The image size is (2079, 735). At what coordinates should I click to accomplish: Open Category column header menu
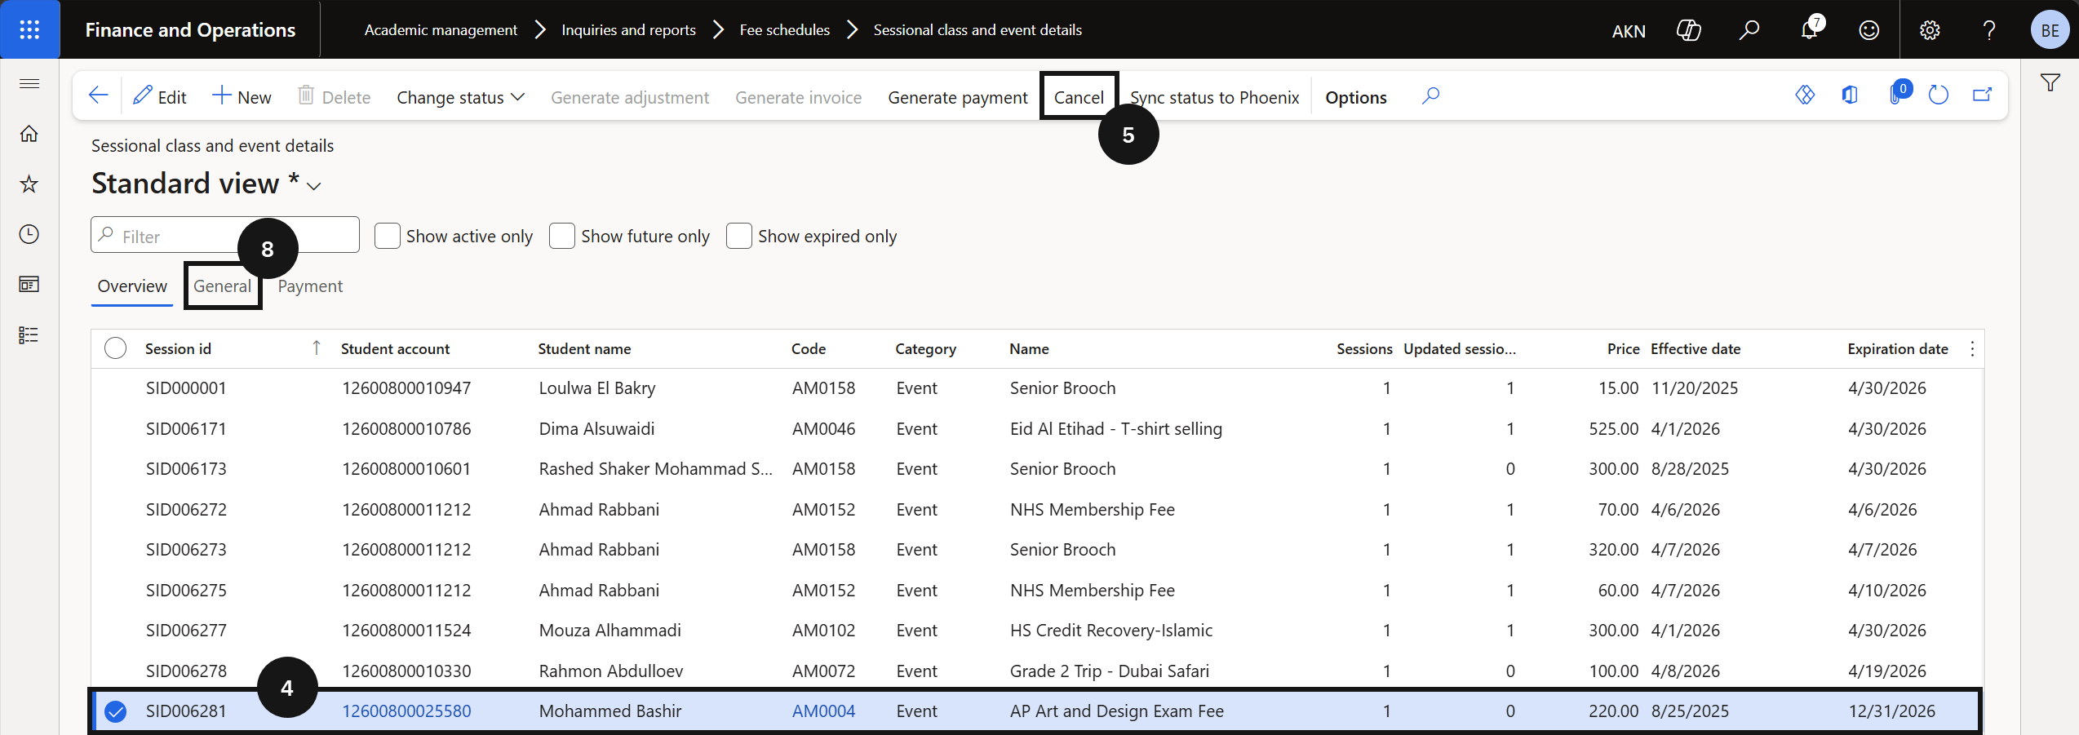(925, 349)
